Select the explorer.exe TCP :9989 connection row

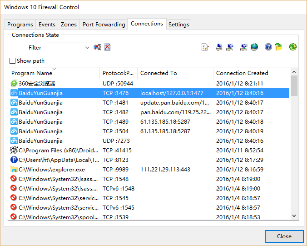pyautogui.click(x=149, y=170)
